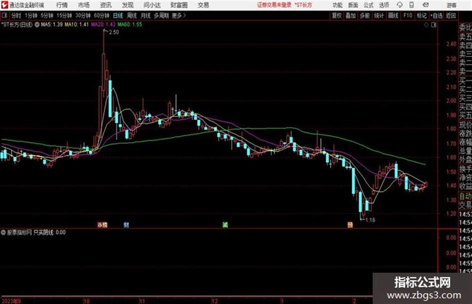This screenshot has height=304, width=472.
Task: Click the 游客 guest account button
Action: tap(452, 5)
